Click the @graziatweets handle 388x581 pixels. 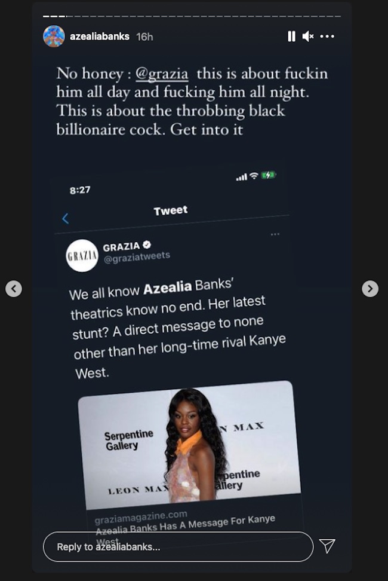click(137, 257)
